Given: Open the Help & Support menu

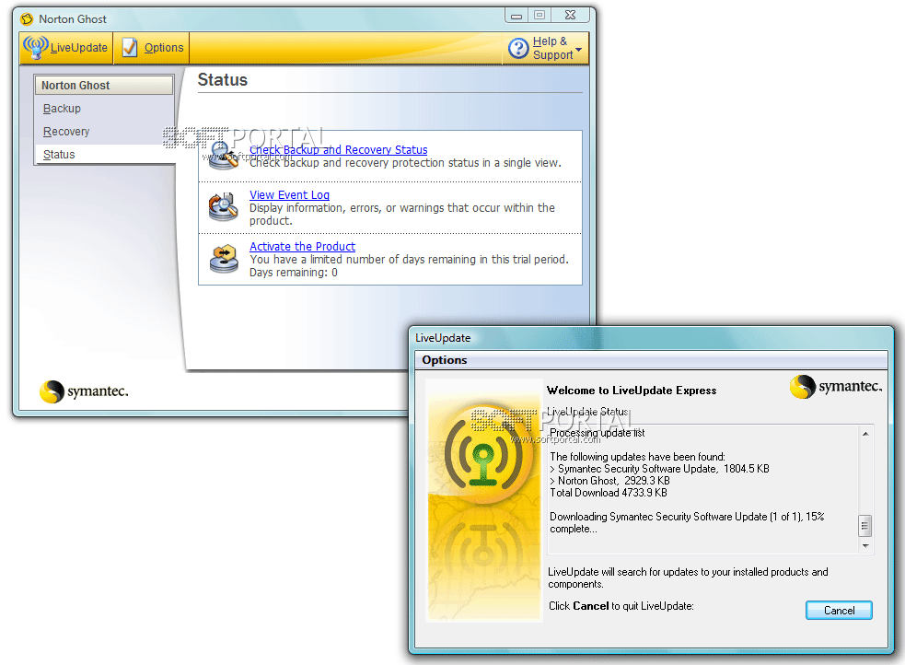Looking at the screenshot, I should coord(545,48).
